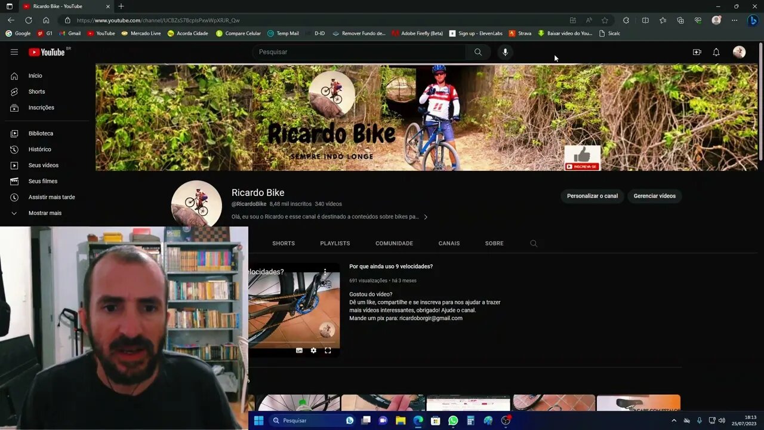764x430 pixels.
Task: Open three-dot menu on featured video
Action: 325,272
